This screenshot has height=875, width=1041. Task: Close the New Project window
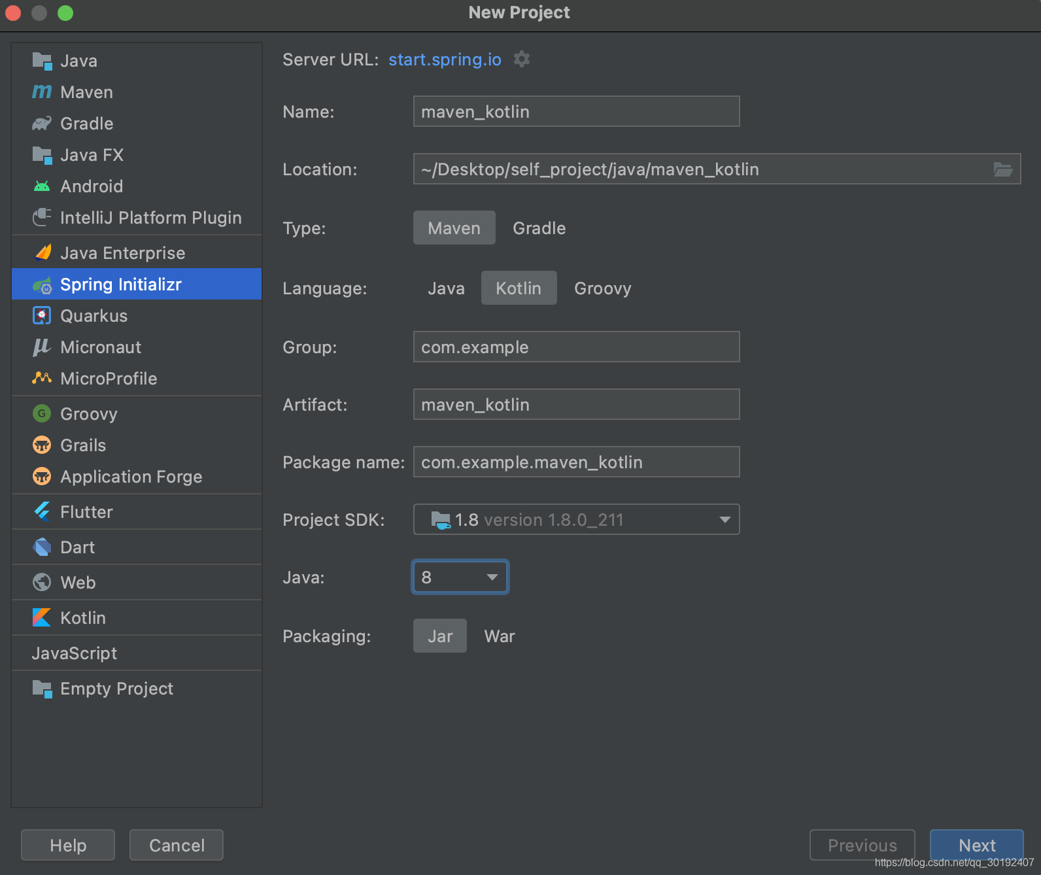(x=13, y=13)
